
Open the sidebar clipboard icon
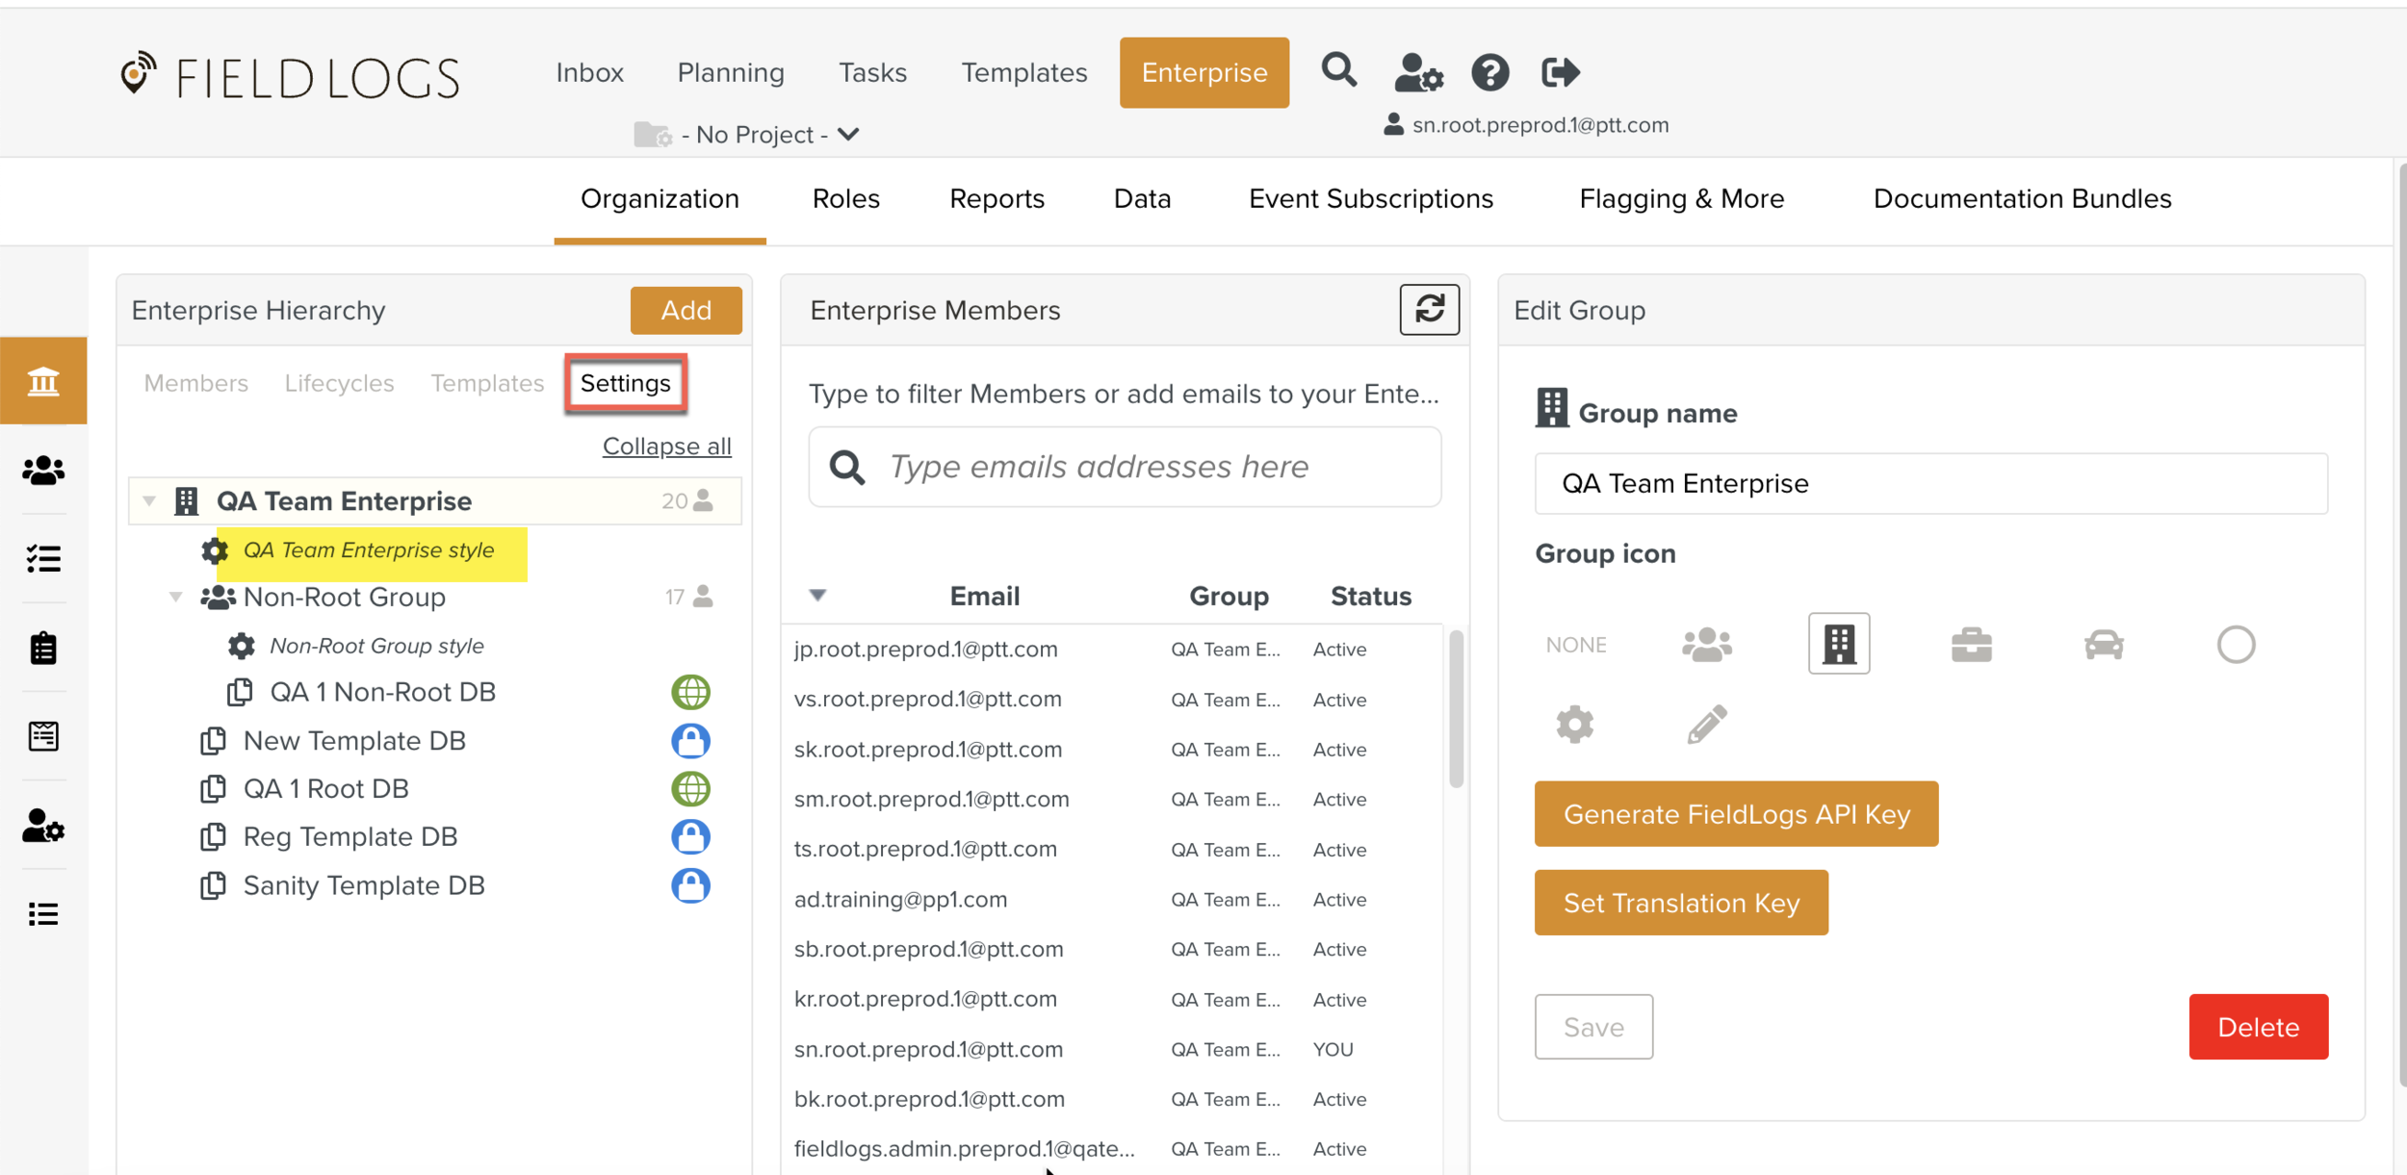(43, 648)
